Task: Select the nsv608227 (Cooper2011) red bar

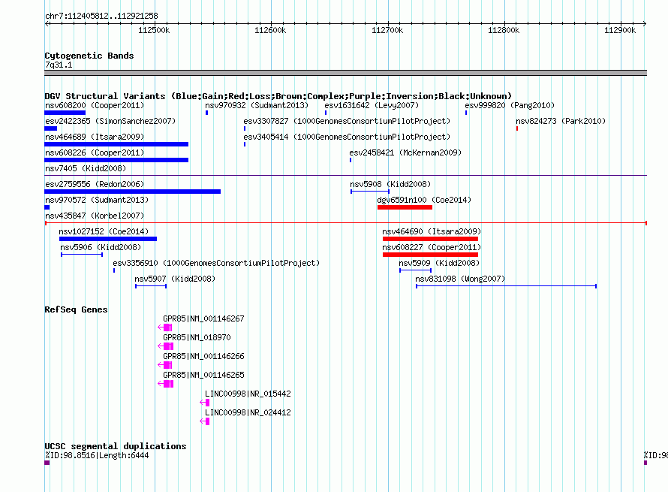Action: [430, 255]
